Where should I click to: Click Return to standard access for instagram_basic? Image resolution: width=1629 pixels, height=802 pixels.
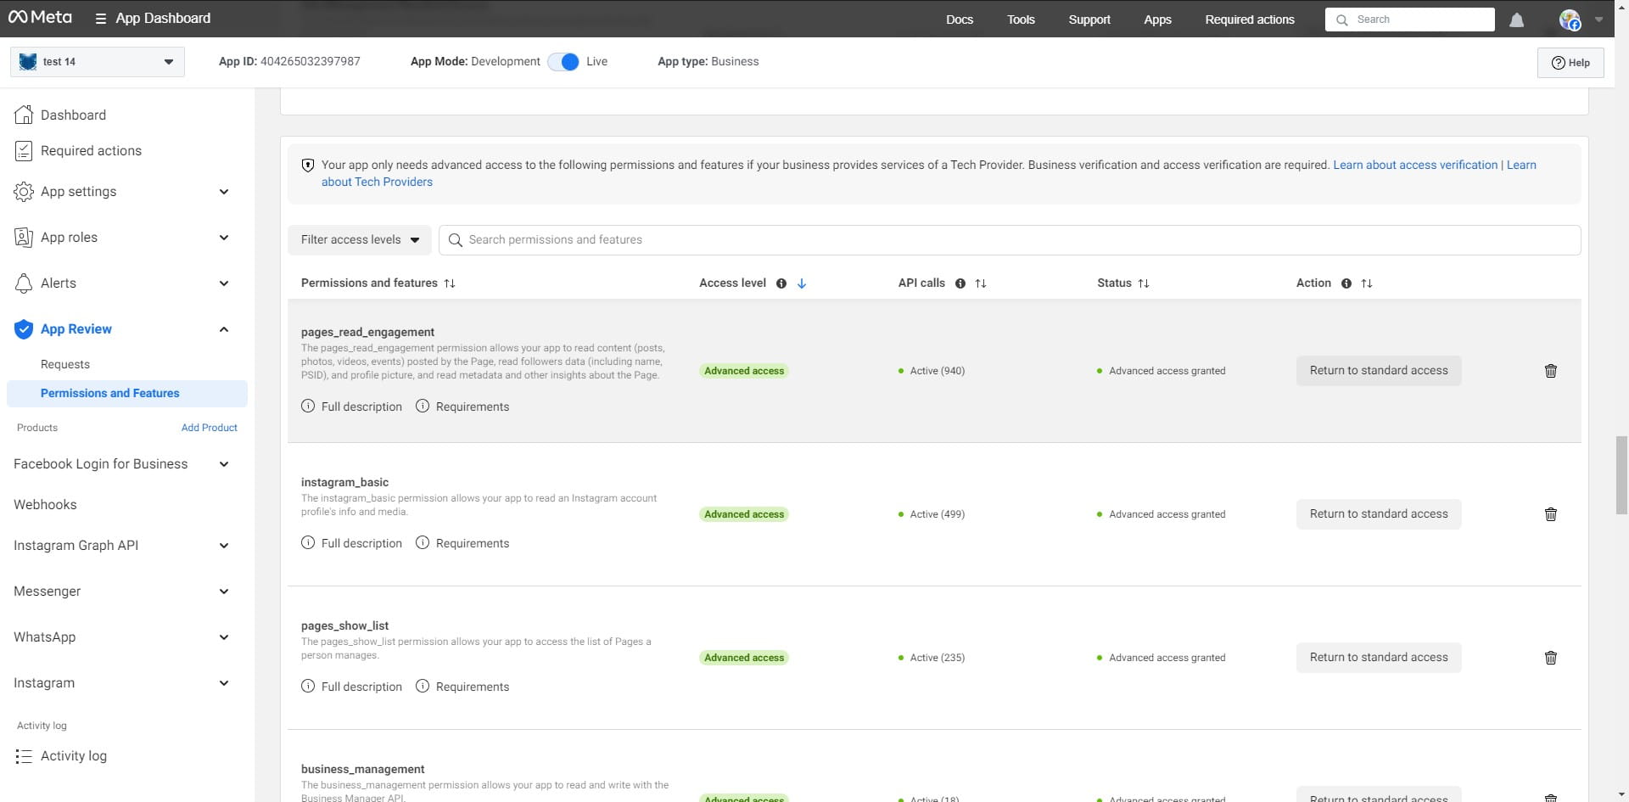pyautogui.click(x=1378, y=514)
